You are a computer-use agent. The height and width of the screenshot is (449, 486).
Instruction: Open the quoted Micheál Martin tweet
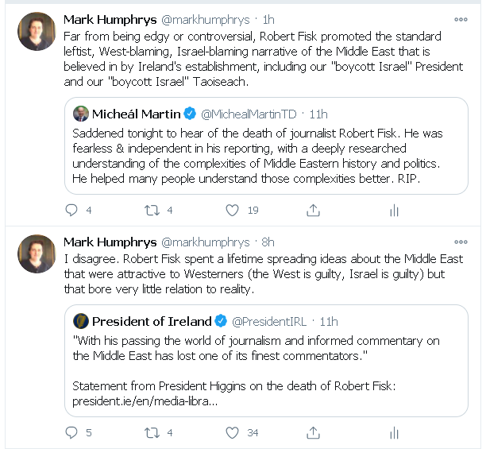[266, 158]
